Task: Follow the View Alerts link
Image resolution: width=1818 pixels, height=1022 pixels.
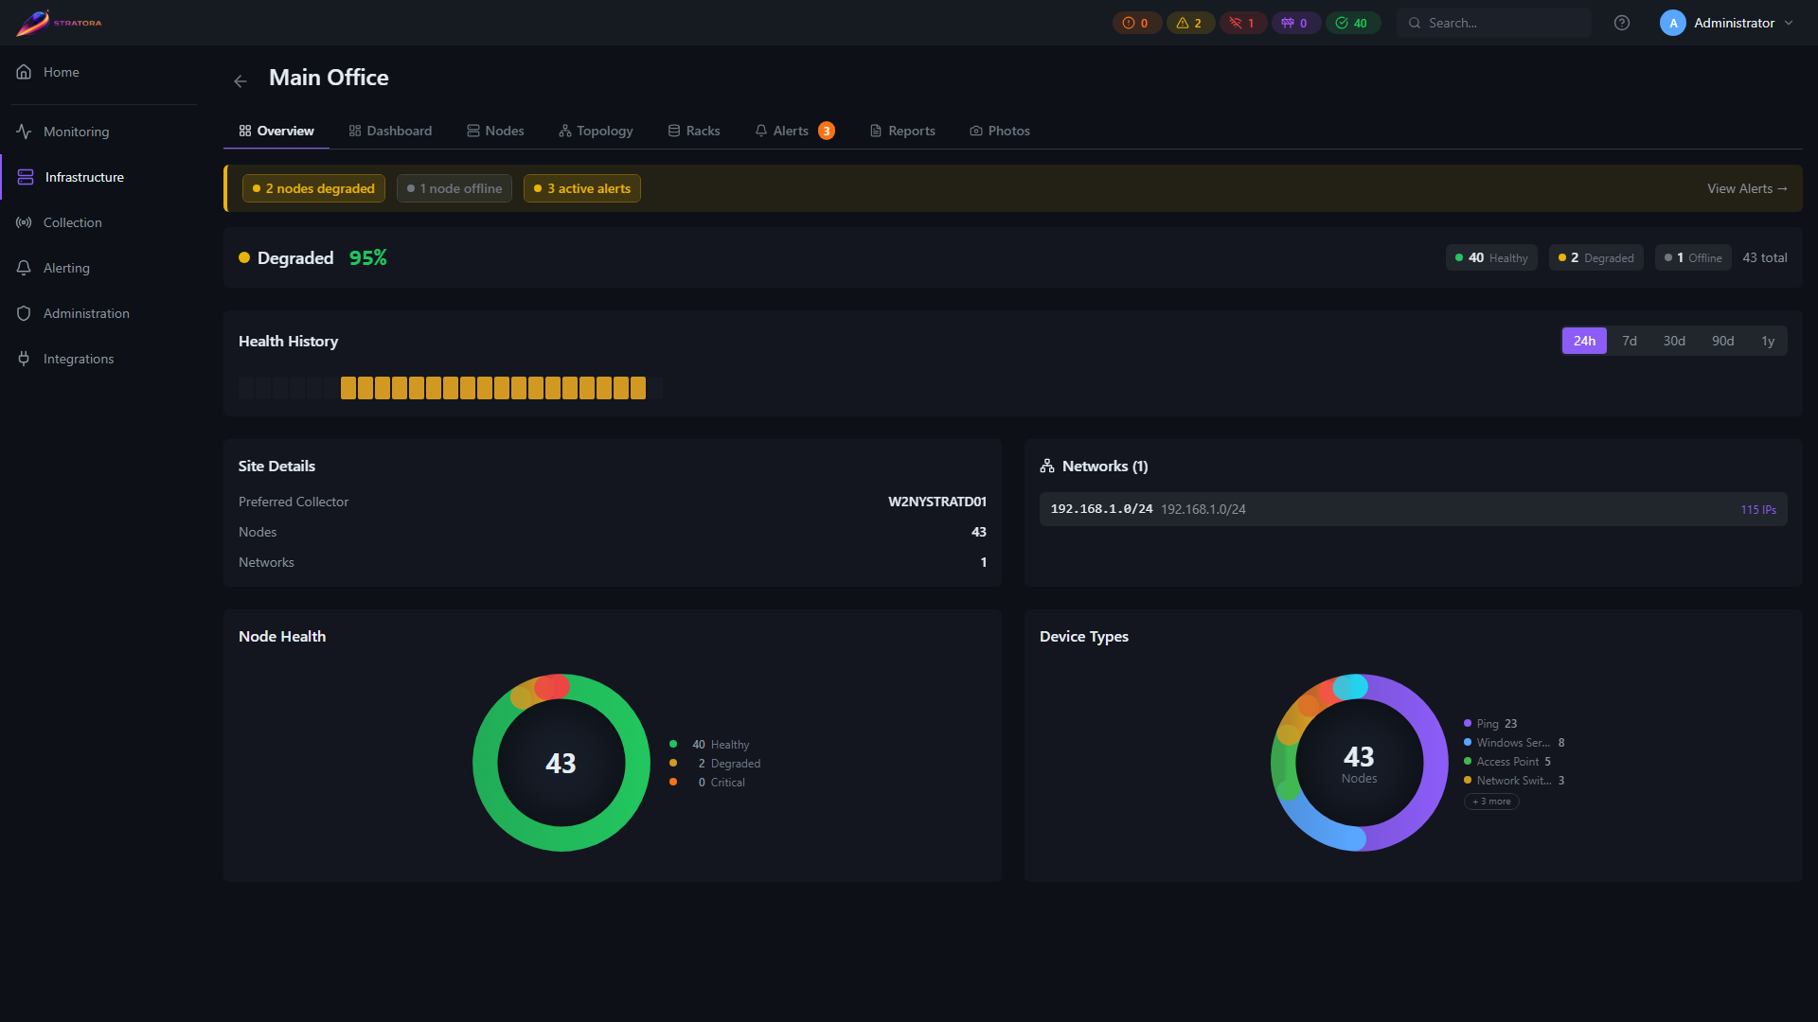Action: 1747,188
